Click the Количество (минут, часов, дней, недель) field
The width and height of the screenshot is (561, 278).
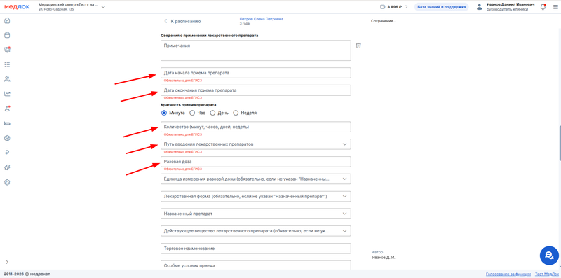256,127
